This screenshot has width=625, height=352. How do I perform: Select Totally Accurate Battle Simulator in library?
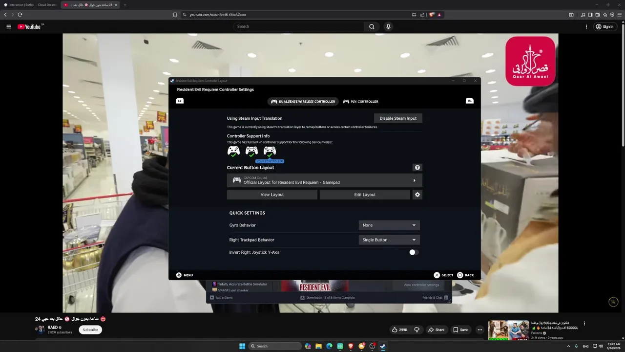coord(240,284)
